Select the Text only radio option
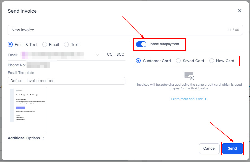Viewport: 250px width, 162px height. [x=66, y=45]
